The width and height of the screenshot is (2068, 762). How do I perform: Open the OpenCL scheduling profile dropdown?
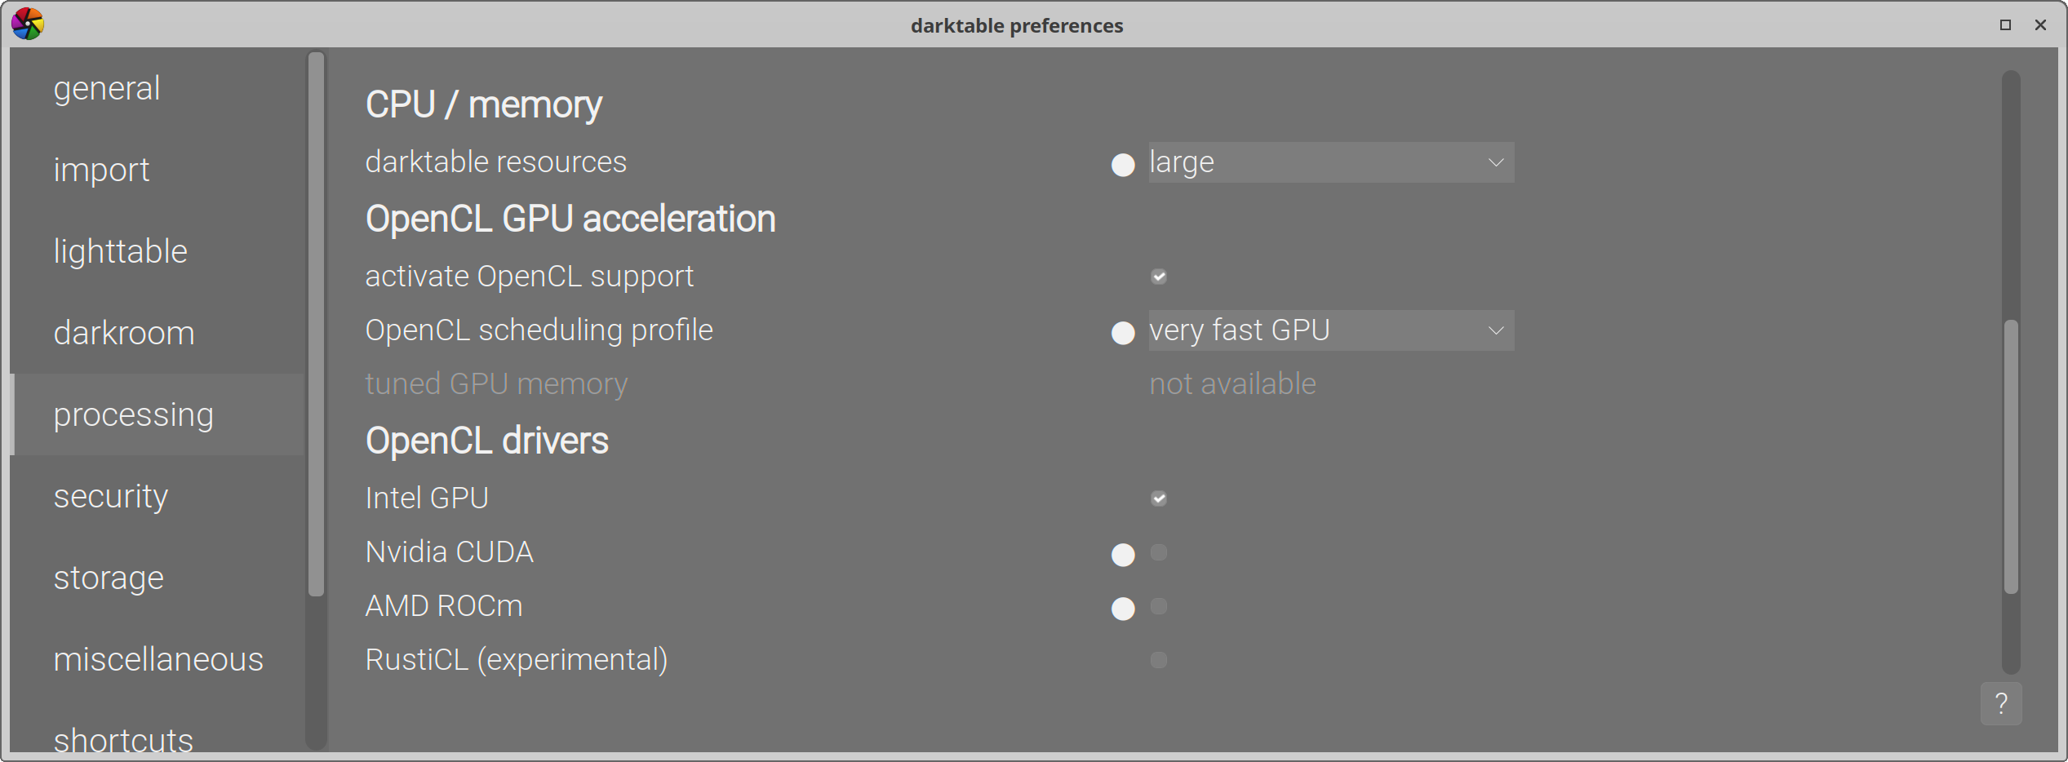pyautogui.click(x=1331, y=330)
